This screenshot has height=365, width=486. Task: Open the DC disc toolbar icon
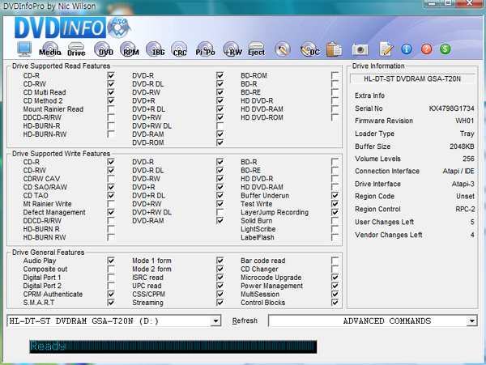pos(309,49)
